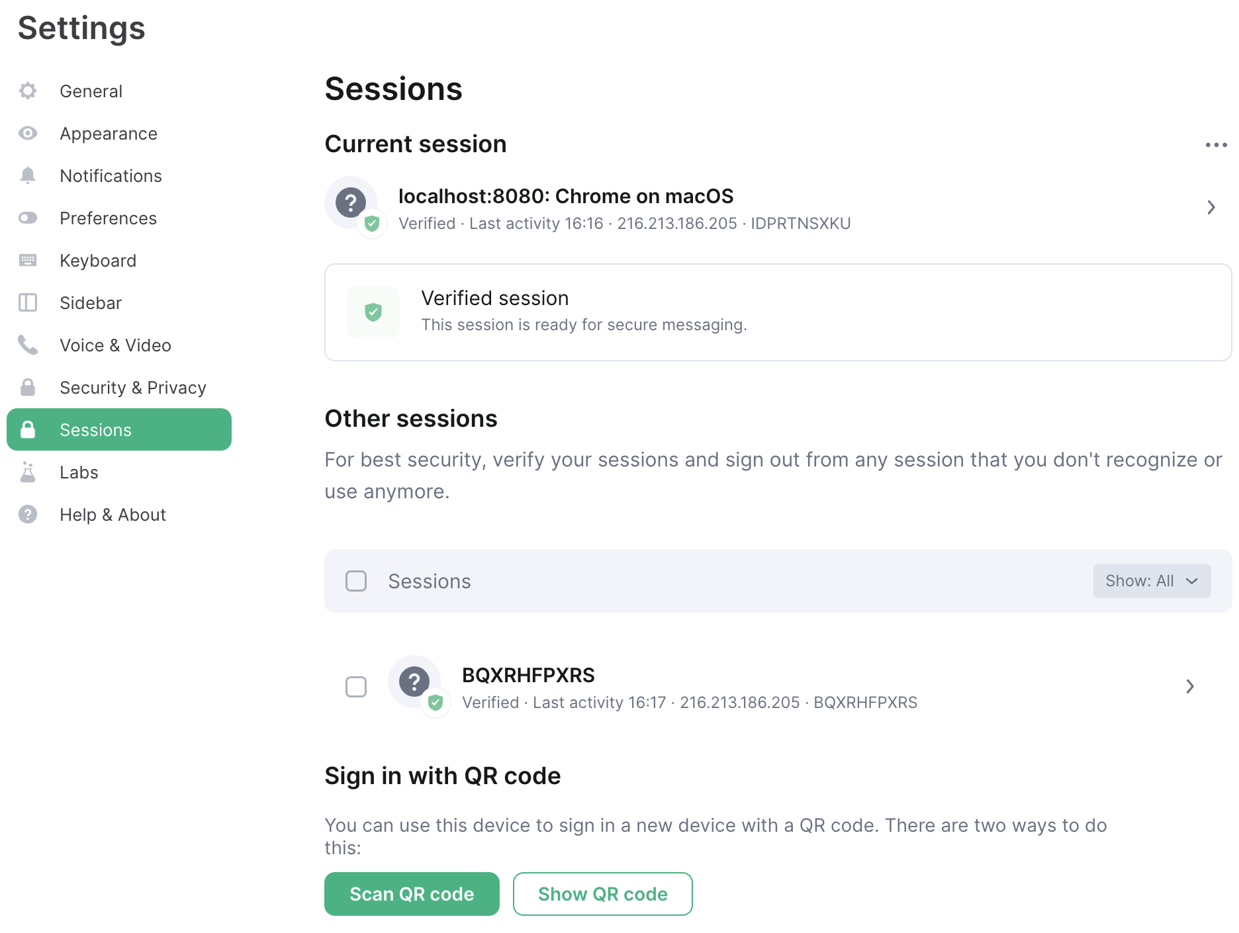The width and height of the screenshot is (1239, 933).
Task: Click the BQXRHFPXRS session device avatar
Action: coord(415,682)
